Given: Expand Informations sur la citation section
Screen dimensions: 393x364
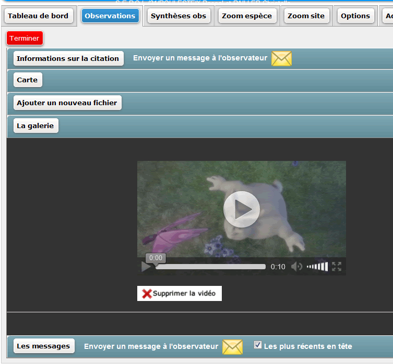Looking at the screenshot, I should (x=68, y=58).
